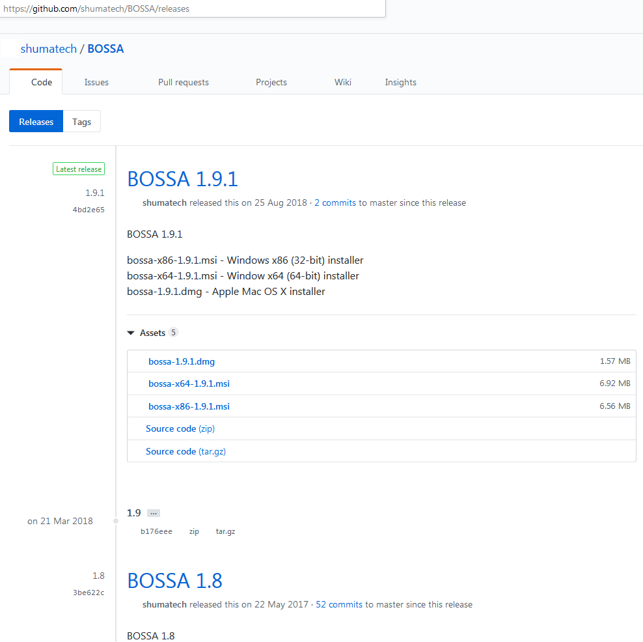The width and height of the screenshot is (643, 642).
Task: Open the BOSSA 1.8 release title
Action: (x=174, y=580)
